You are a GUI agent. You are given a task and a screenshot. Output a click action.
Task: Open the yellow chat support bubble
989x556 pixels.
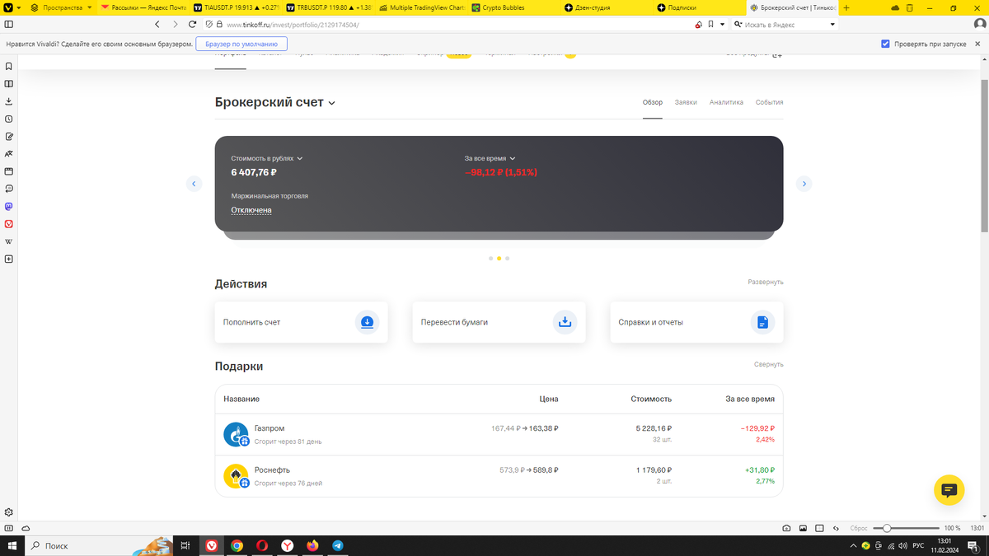tap(949, 490)
